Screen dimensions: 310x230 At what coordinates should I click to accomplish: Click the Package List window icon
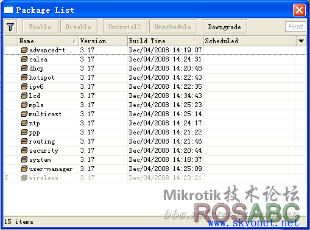click(9, 10)
